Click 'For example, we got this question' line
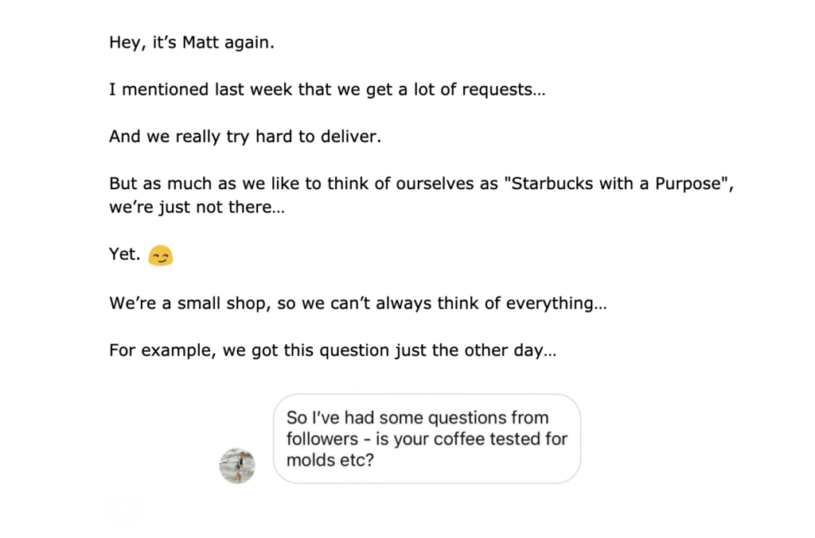Viewport: 815px width, 538px height. [333, 350]
